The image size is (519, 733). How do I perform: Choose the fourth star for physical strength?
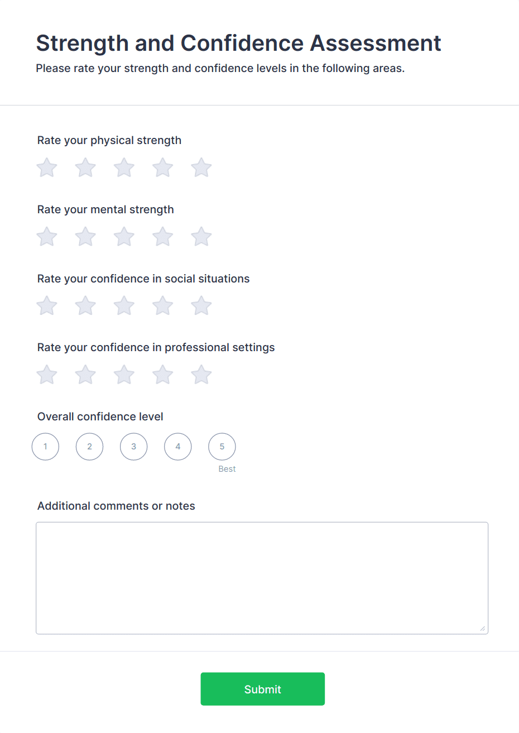tap(162, 167)
